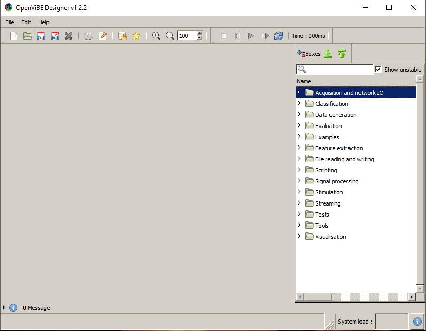426x331 pixels.
Task: Select the Streaming folder row
Action: [356, 203]
